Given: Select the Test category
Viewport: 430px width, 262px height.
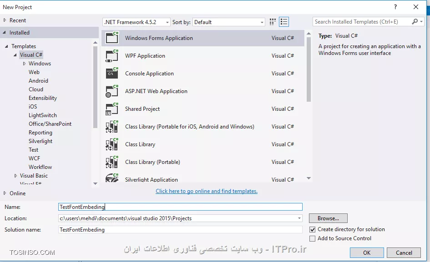Looking at the screenshot, I should click(x=34, y=150).
